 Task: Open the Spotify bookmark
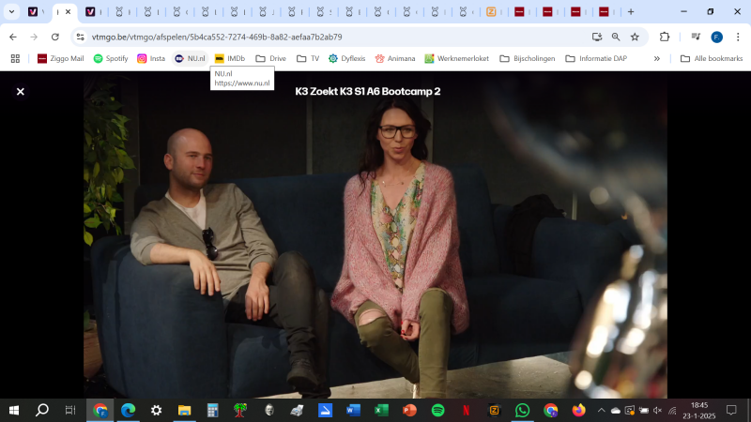(x=111, y=58)
